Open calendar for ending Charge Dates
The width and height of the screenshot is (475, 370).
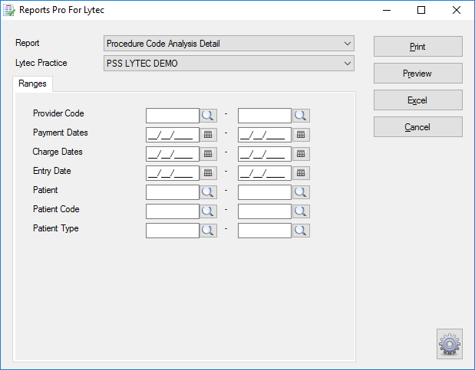click(x=301, y=154)
